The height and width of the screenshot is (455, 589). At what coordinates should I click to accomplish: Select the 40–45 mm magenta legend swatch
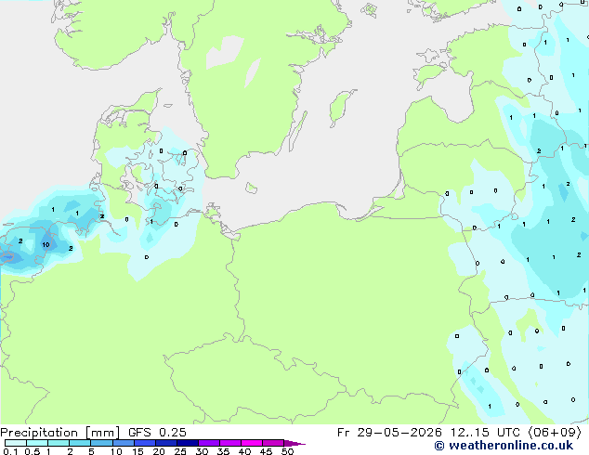[x=252, y=443]
